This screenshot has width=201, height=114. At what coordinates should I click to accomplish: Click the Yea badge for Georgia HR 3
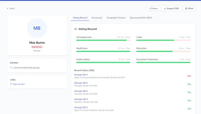pyautogui.click(x=189, y=101)
